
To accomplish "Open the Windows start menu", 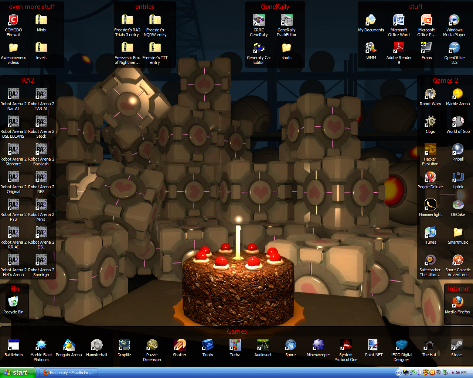I will click(x=18, y=372).
